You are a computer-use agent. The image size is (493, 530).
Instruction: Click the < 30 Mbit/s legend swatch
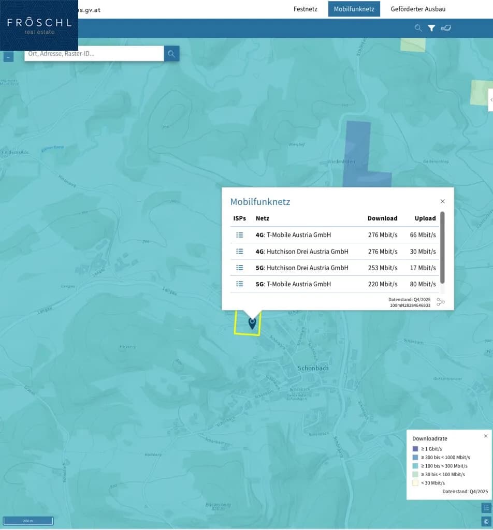(x=415, y=483)
